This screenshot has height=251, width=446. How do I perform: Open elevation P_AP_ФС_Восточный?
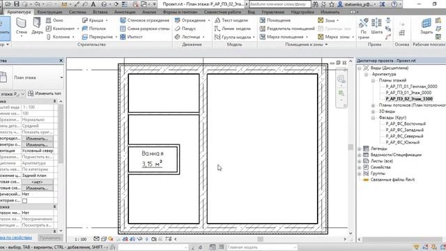point(406,124)
